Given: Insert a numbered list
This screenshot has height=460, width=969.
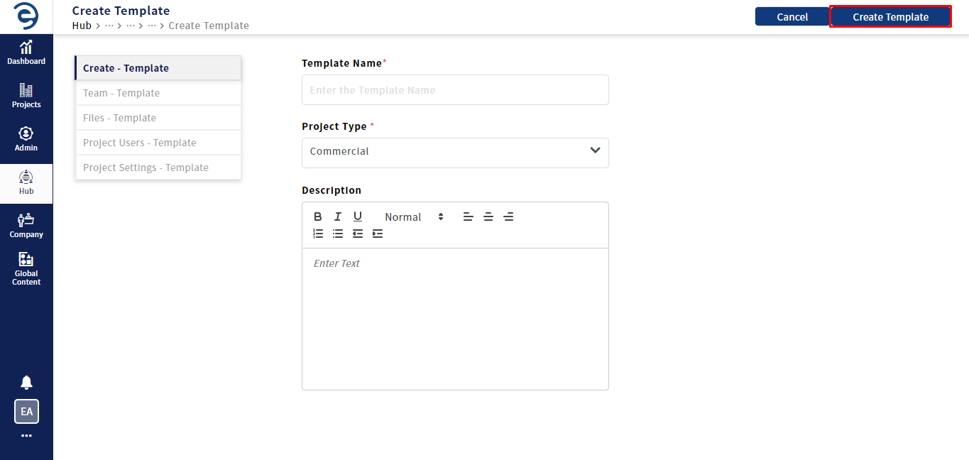Looking at the screenshot, I should point(318,234).
